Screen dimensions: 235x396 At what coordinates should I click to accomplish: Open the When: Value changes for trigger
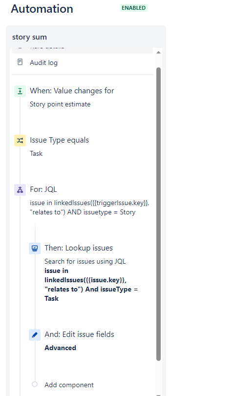coord(72,91)
